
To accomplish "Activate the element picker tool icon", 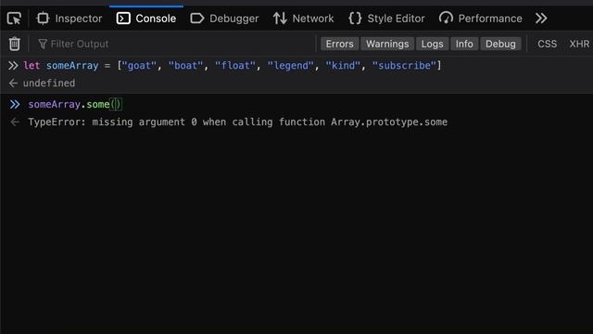I will tap(15, 19).
